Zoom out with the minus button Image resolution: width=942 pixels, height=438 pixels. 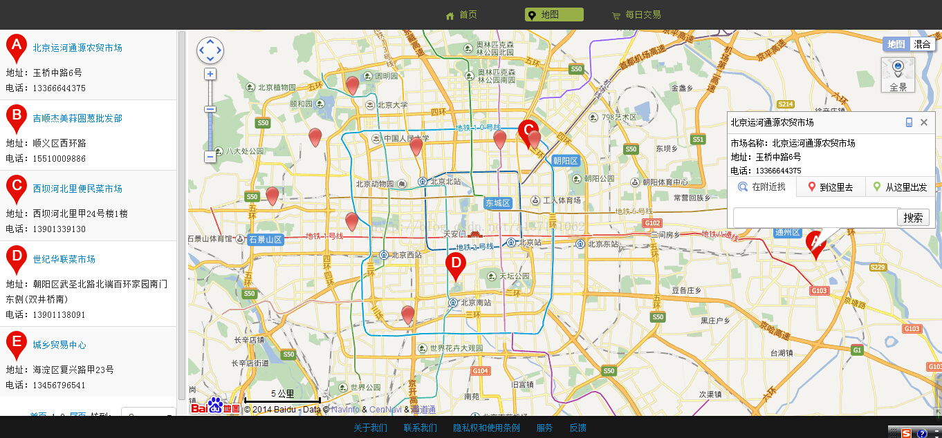pos(210,157)
